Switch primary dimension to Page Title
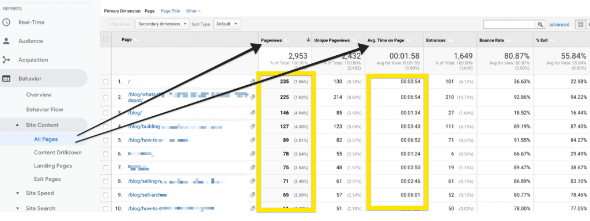The height and width of the screenshot is (221, 590). click(170, 12)
